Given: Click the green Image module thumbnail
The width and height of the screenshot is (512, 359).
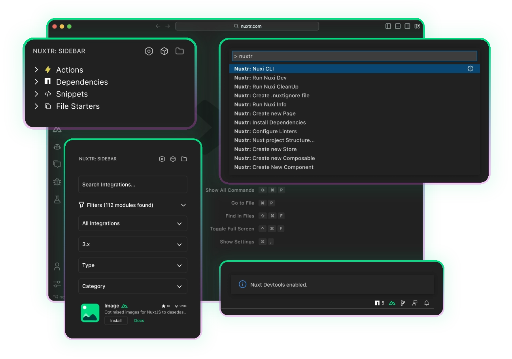Looking at the screenshot, I should point(90,313).
